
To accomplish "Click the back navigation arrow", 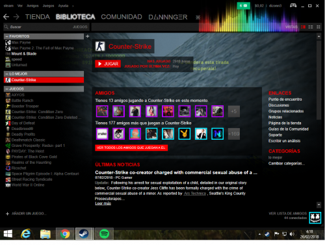I will tap(6, 17).
